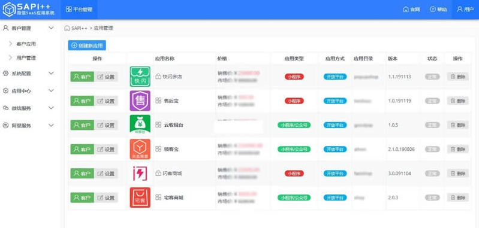Click the 锁客宝 orange cube icon
The height and width of the screenshot is (228, 479).
click(x=140, y=149)
